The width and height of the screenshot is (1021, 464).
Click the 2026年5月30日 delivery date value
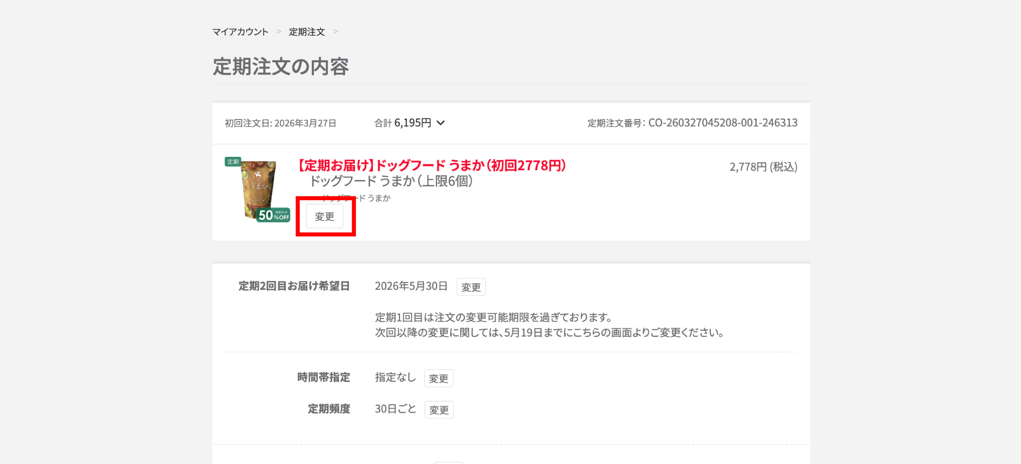(411, 286)
